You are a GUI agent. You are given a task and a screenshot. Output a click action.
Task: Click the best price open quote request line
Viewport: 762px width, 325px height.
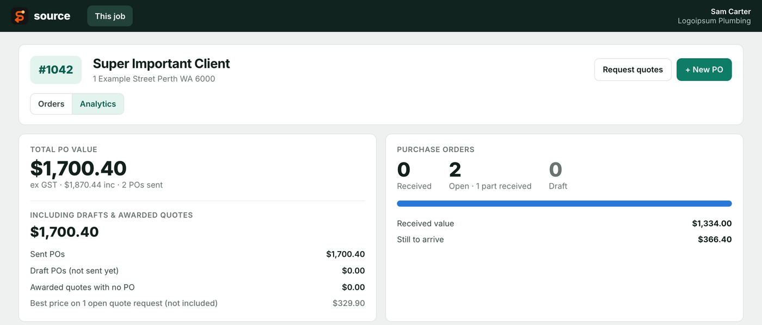tap(124, 303)
